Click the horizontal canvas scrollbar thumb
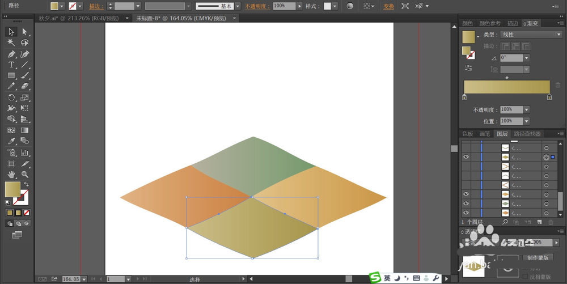This screenshot has height=284, width=567. pyautogui.click(x=349, y=278)
